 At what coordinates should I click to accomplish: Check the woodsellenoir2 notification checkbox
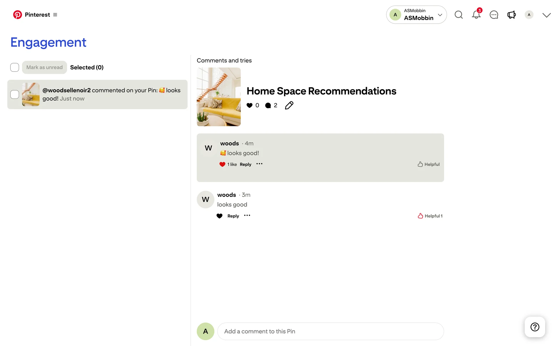[15, 94]
